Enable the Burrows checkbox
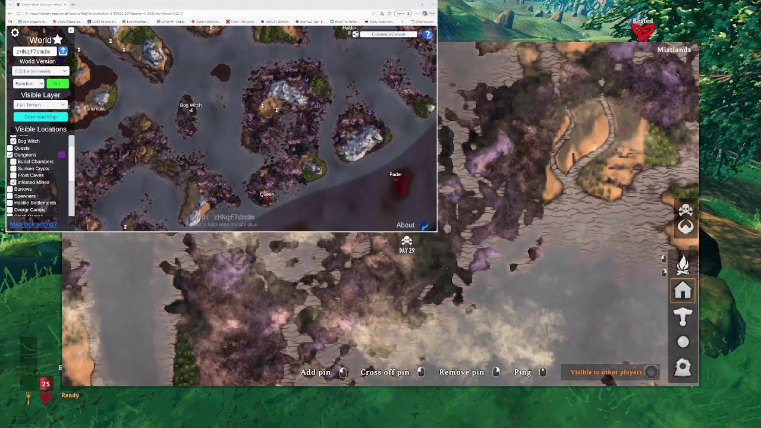The height and width of the screenshot is (428, 761). 10,189
